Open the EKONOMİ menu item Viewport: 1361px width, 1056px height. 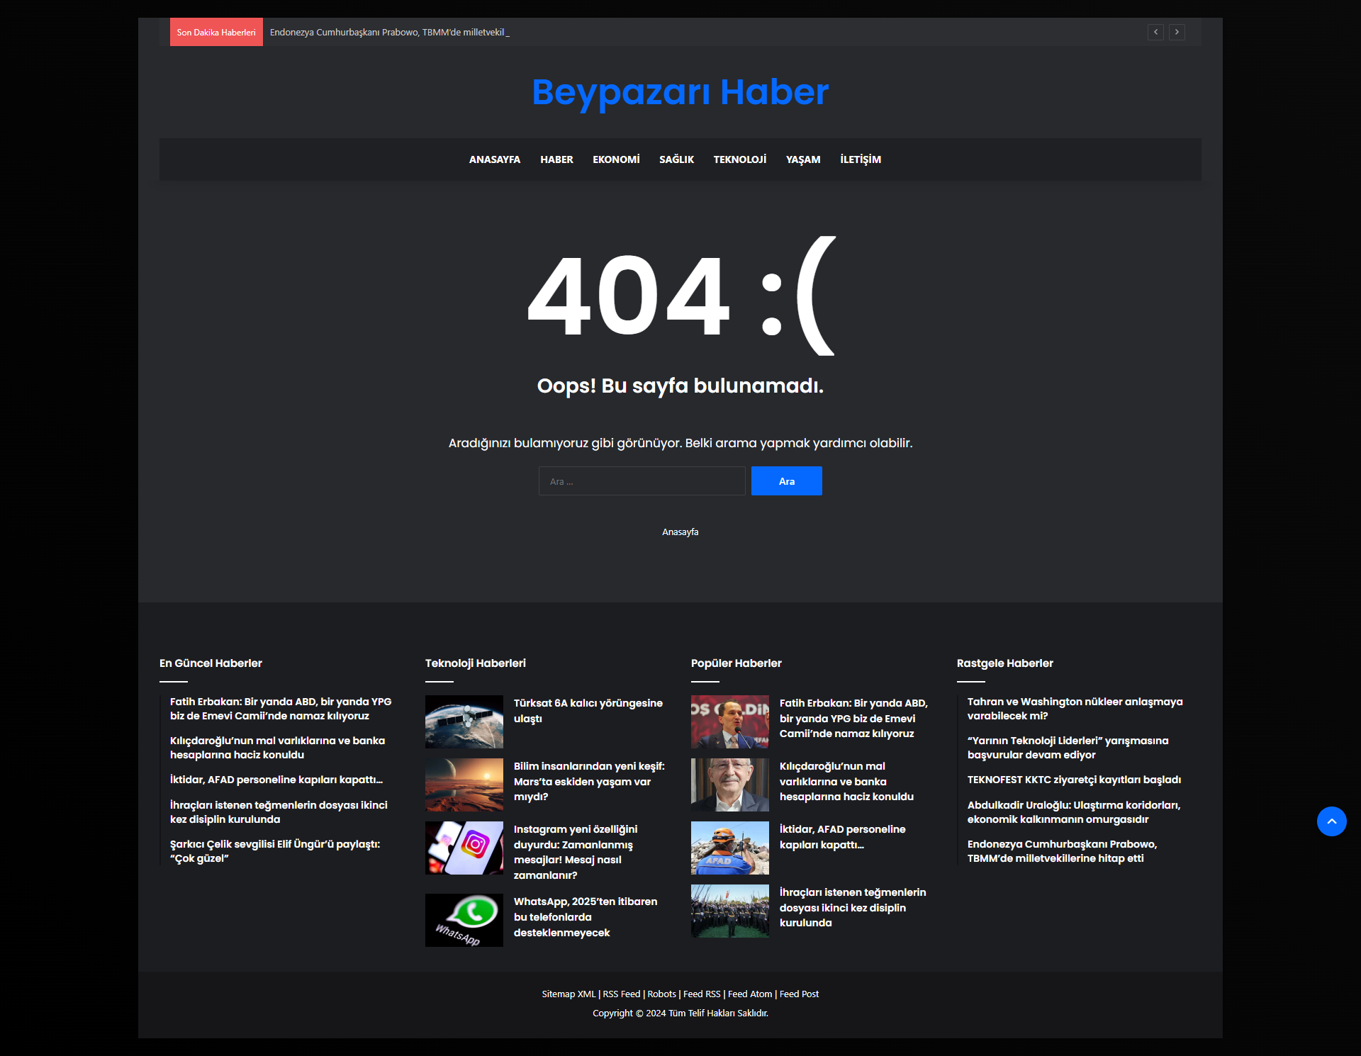(x=615, y=159)
